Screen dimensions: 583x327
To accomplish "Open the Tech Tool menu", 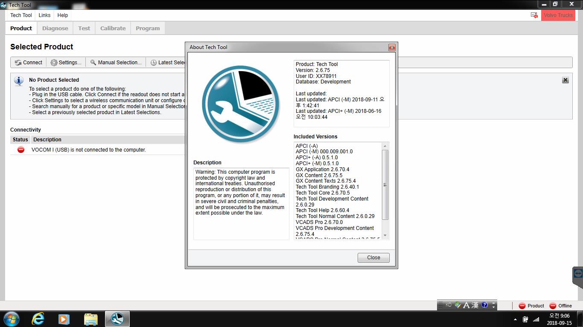I will (21, 15).
